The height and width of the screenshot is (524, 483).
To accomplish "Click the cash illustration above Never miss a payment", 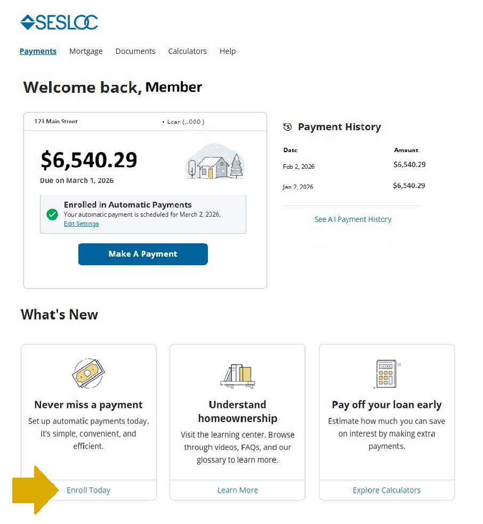I will click(88, 372).
